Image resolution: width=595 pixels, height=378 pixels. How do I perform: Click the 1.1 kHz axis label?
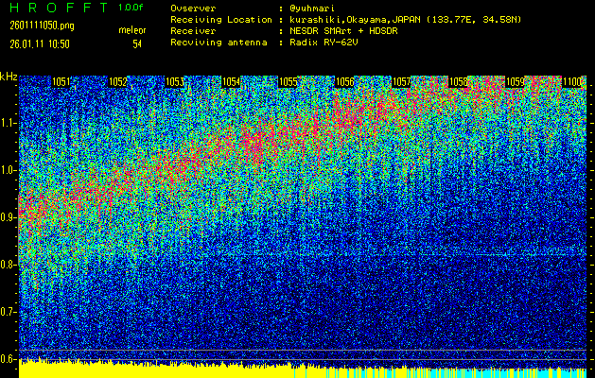click(x=9, y=123)
